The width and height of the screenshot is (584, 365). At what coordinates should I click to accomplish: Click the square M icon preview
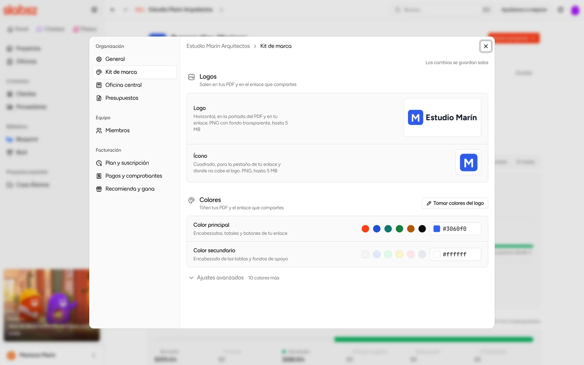[x=468, y=162]
